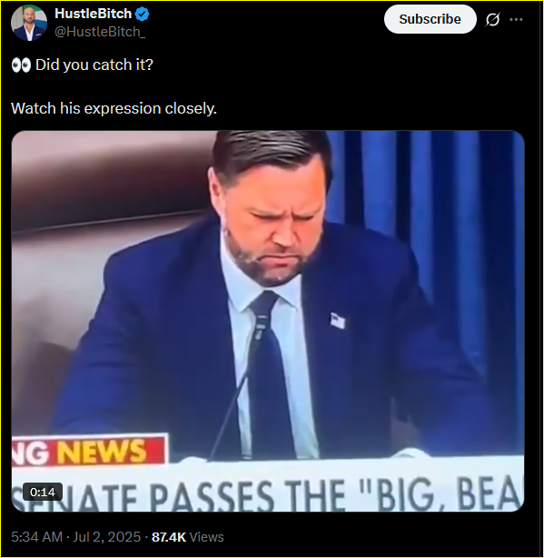
Task: Open the HustleBitch profile avatar
Action: click(29, 23)
